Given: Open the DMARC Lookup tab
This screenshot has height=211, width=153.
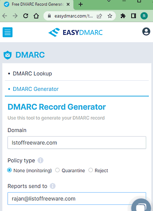Looking at the screenshot, I should tap(32, 74).
